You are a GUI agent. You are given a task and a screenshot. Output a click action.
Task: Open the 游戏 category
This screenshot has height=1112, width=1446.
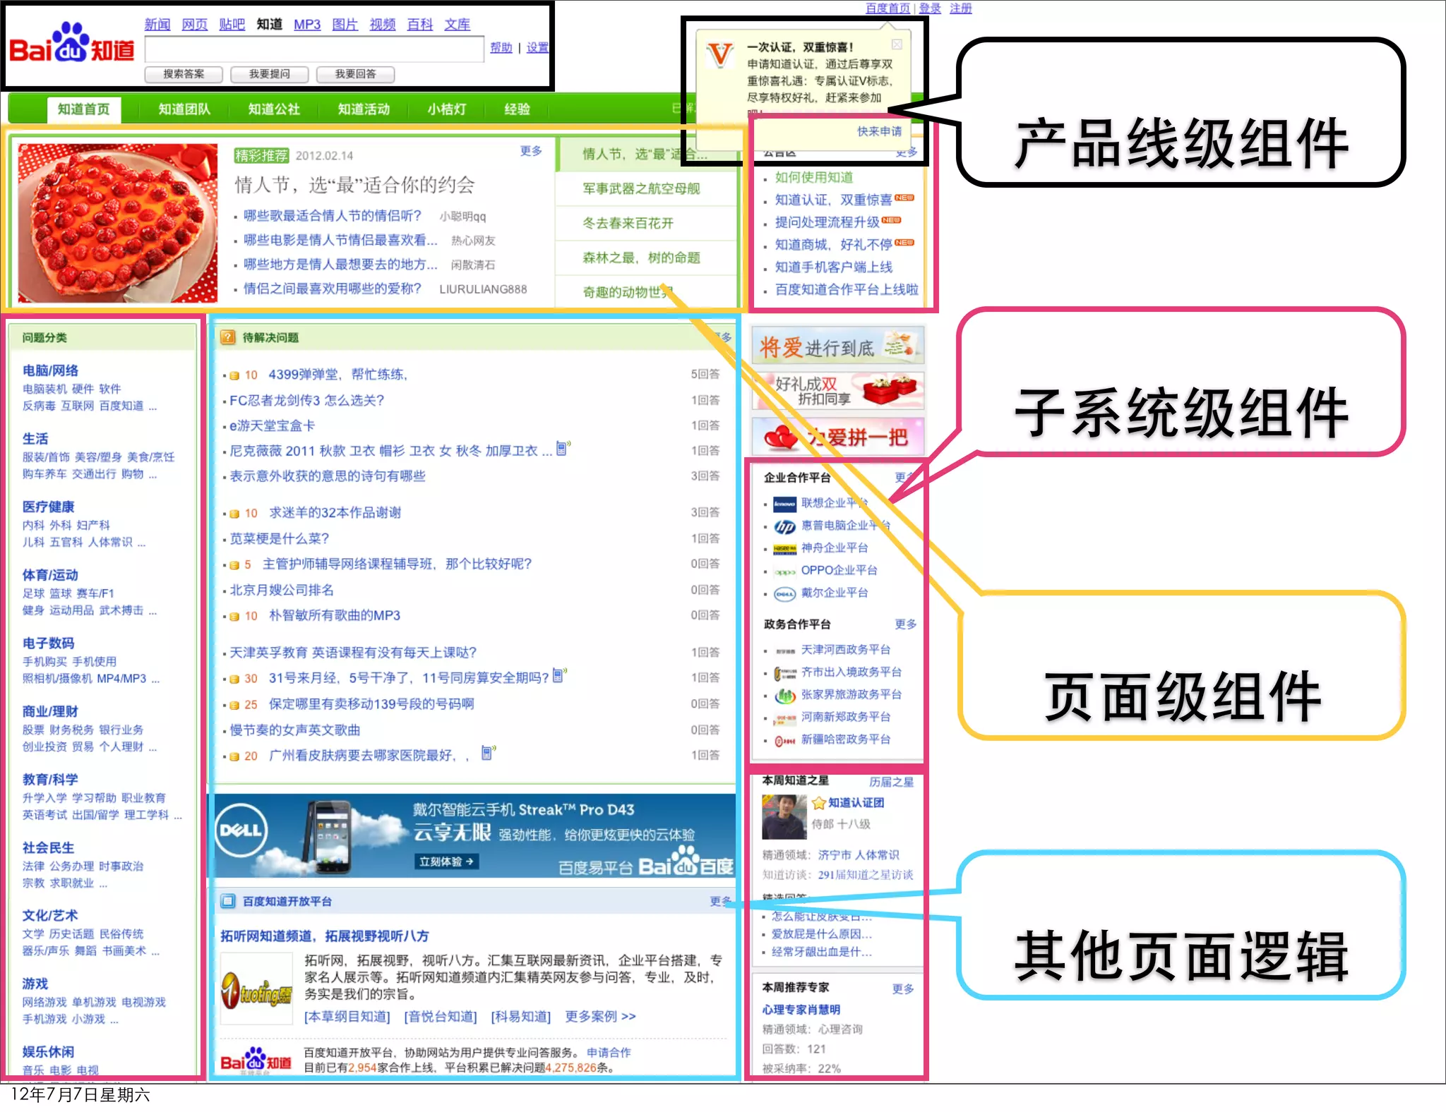point(35,984)
